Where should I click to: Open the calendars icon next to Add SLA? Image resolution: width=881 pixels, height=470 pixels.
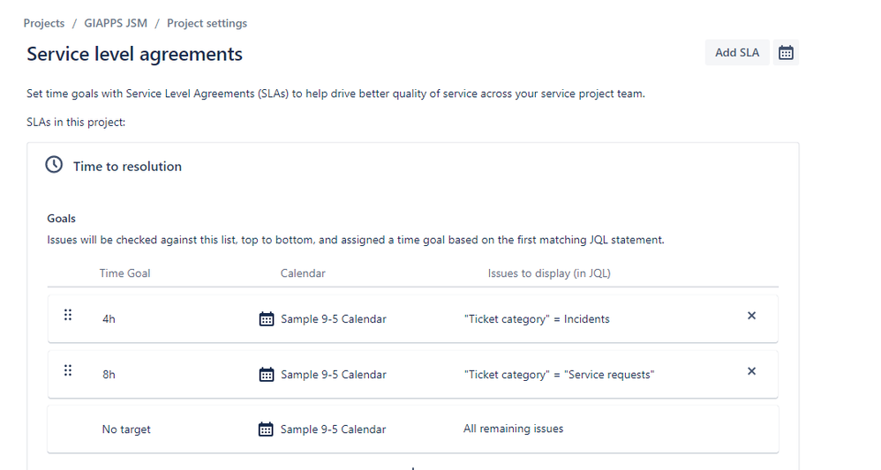[786, 53]
